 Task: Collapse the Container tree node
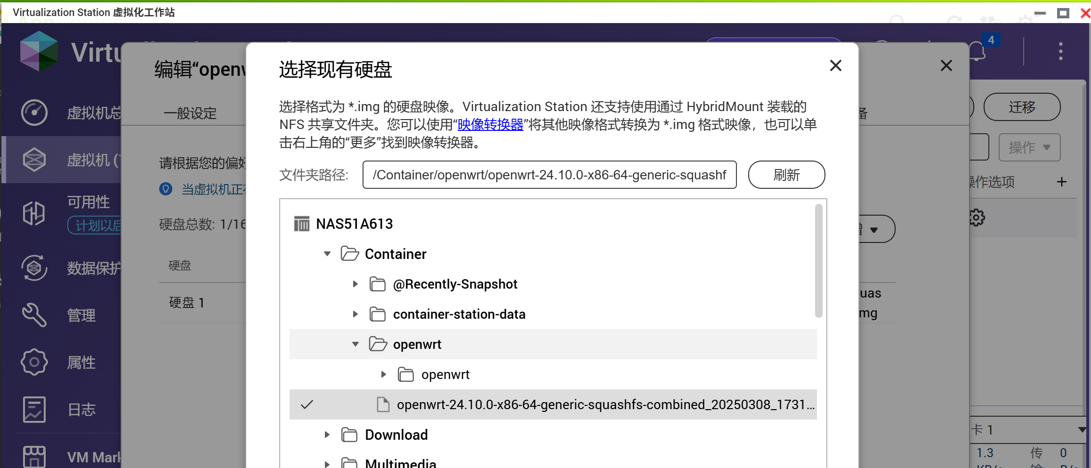click(327, 253)
